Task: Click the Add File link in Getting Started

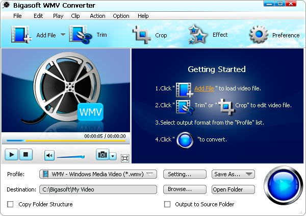Action: pyautogui.click(x=204, y=88)
